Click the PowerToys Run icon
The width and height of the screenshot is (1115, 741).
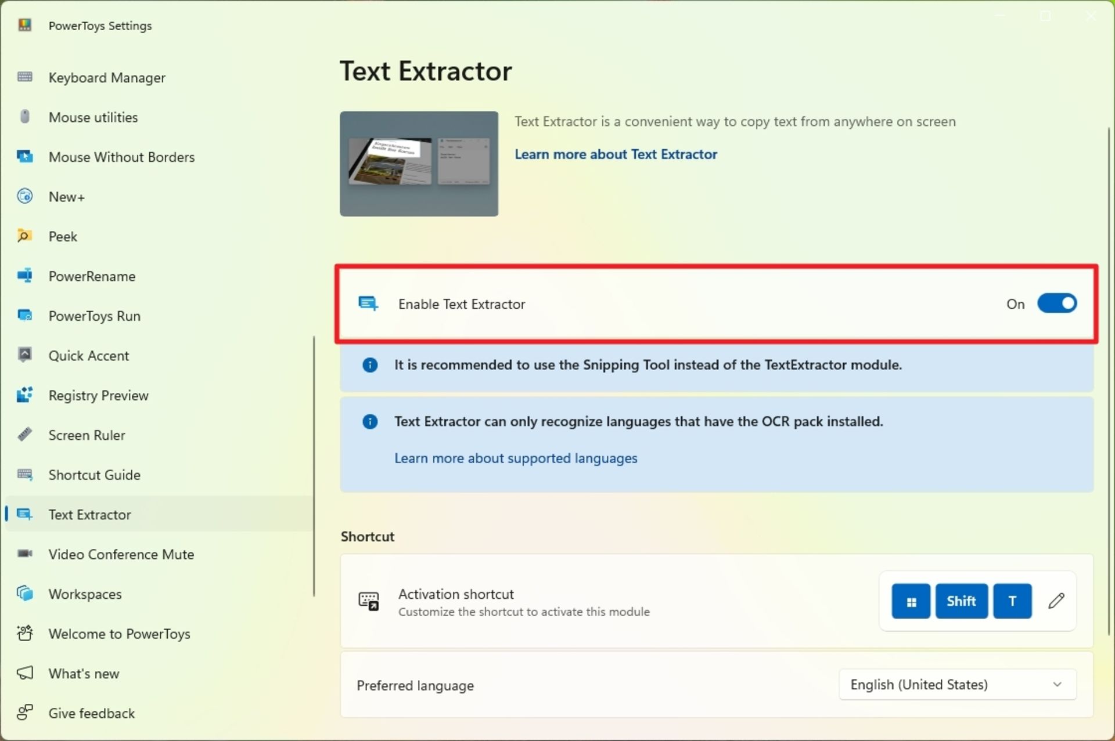(x=25, y=316)
